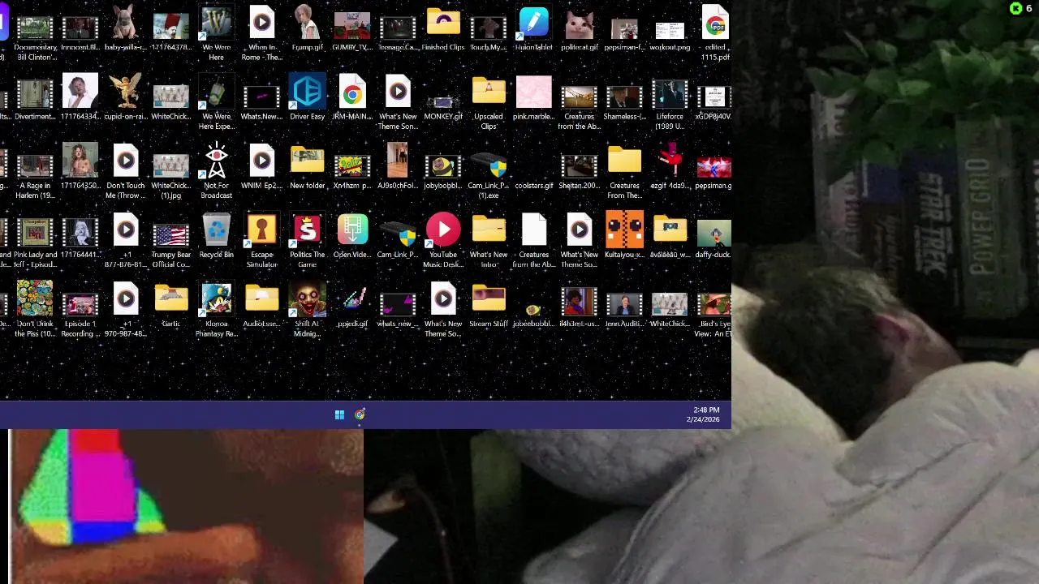
Task: Select the Klonoa Phantasy Reverie shortcut
Action: click(217, 311)
